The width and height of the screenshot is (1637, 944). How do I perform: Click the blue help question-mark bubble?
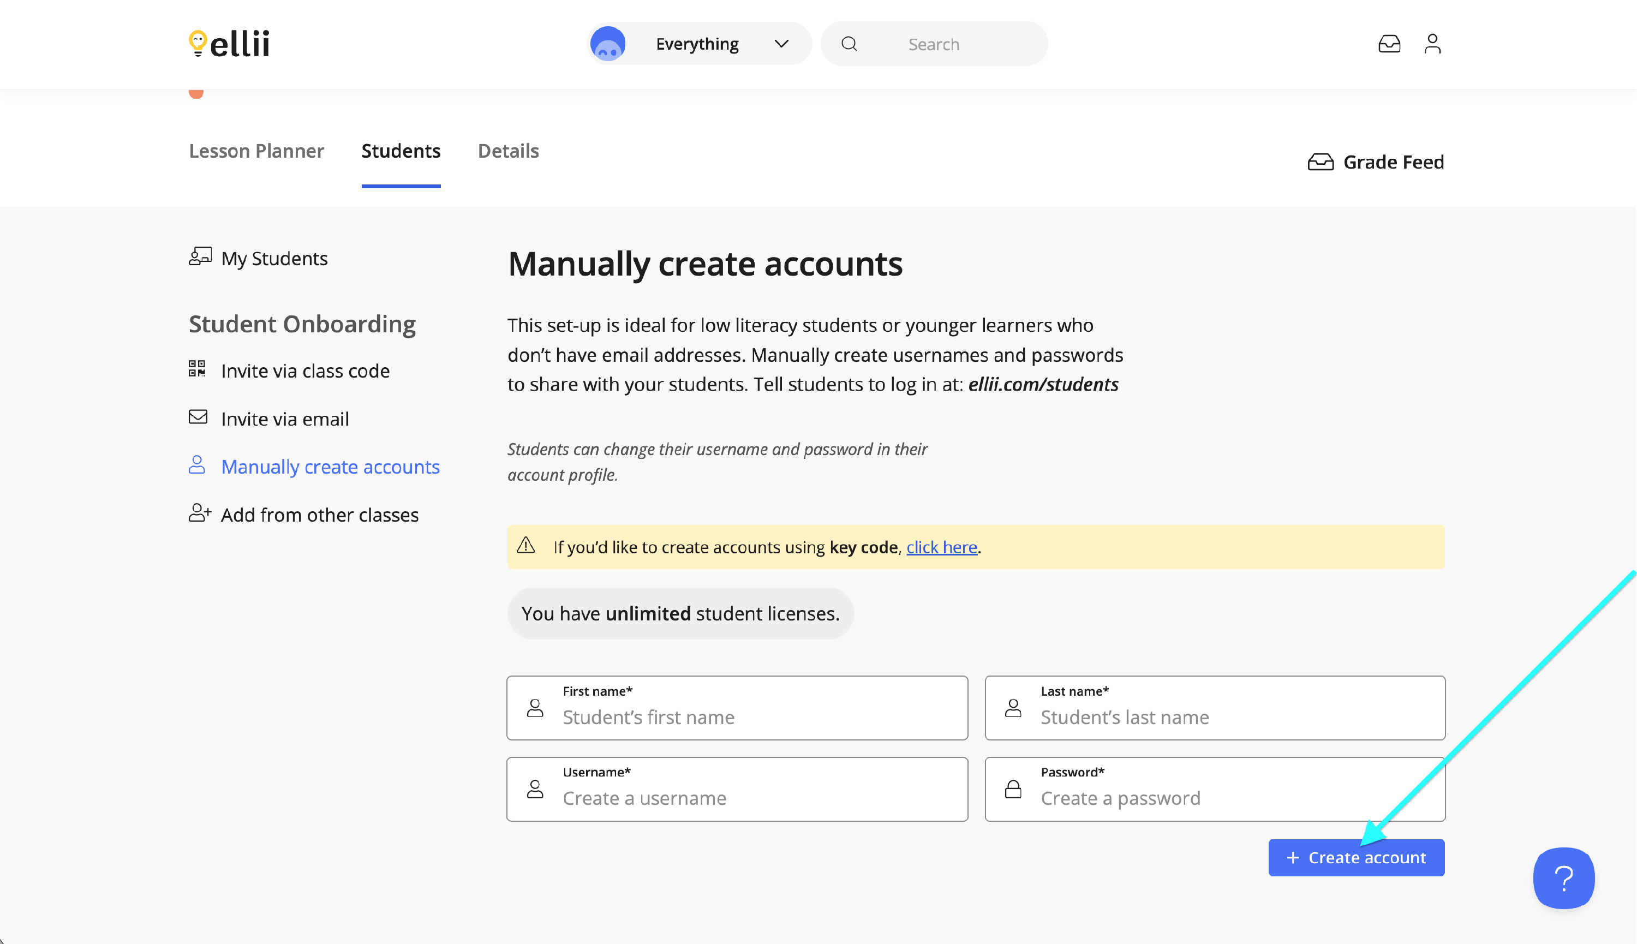pyautogui.click(x=1563, y=878)
